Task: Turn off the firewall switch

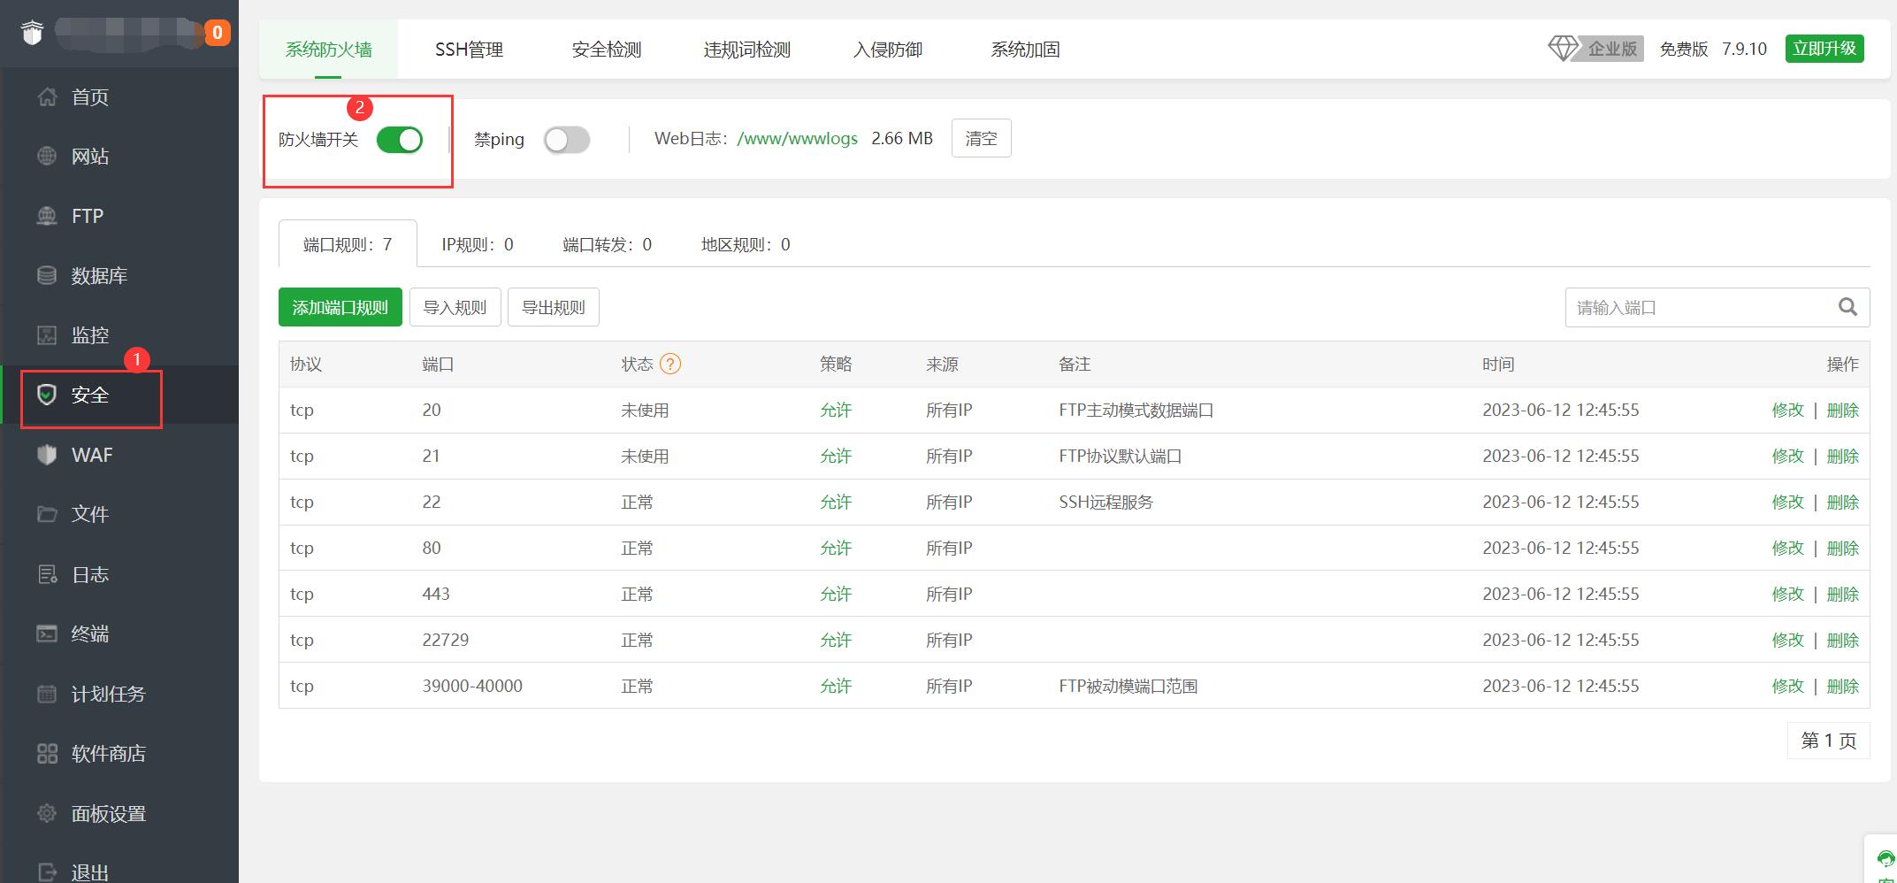Action: pyautogui.click(x=400, y=140)
